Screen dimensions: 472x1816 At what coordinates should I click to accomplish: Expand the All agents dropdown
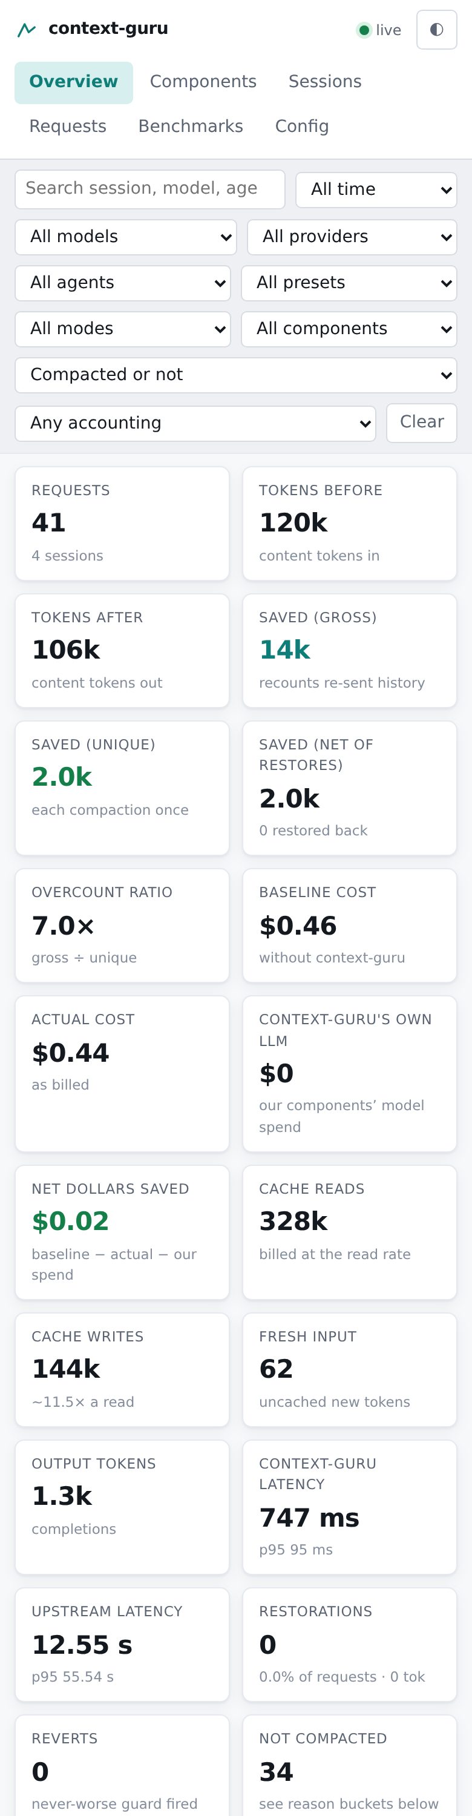point(123,283)
